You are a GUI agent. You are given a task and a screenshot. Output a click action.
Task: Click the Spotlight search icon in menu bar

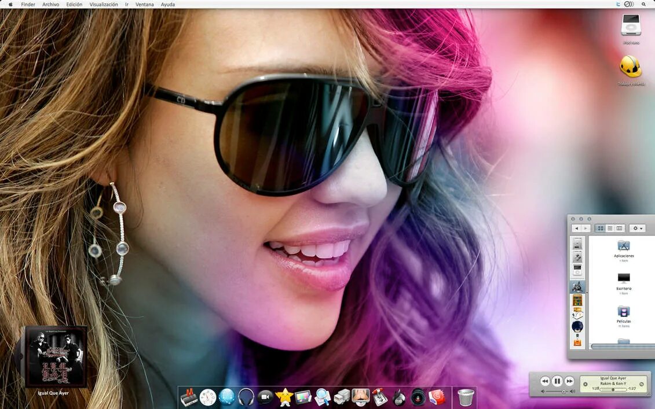coord(644,4)
